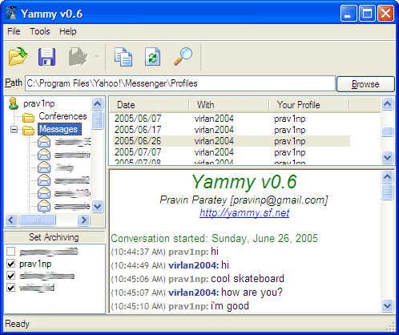Click the copy documents toolbar icon
The height and width of the screenshot is (335, 399).
click(x=123, y=57)
